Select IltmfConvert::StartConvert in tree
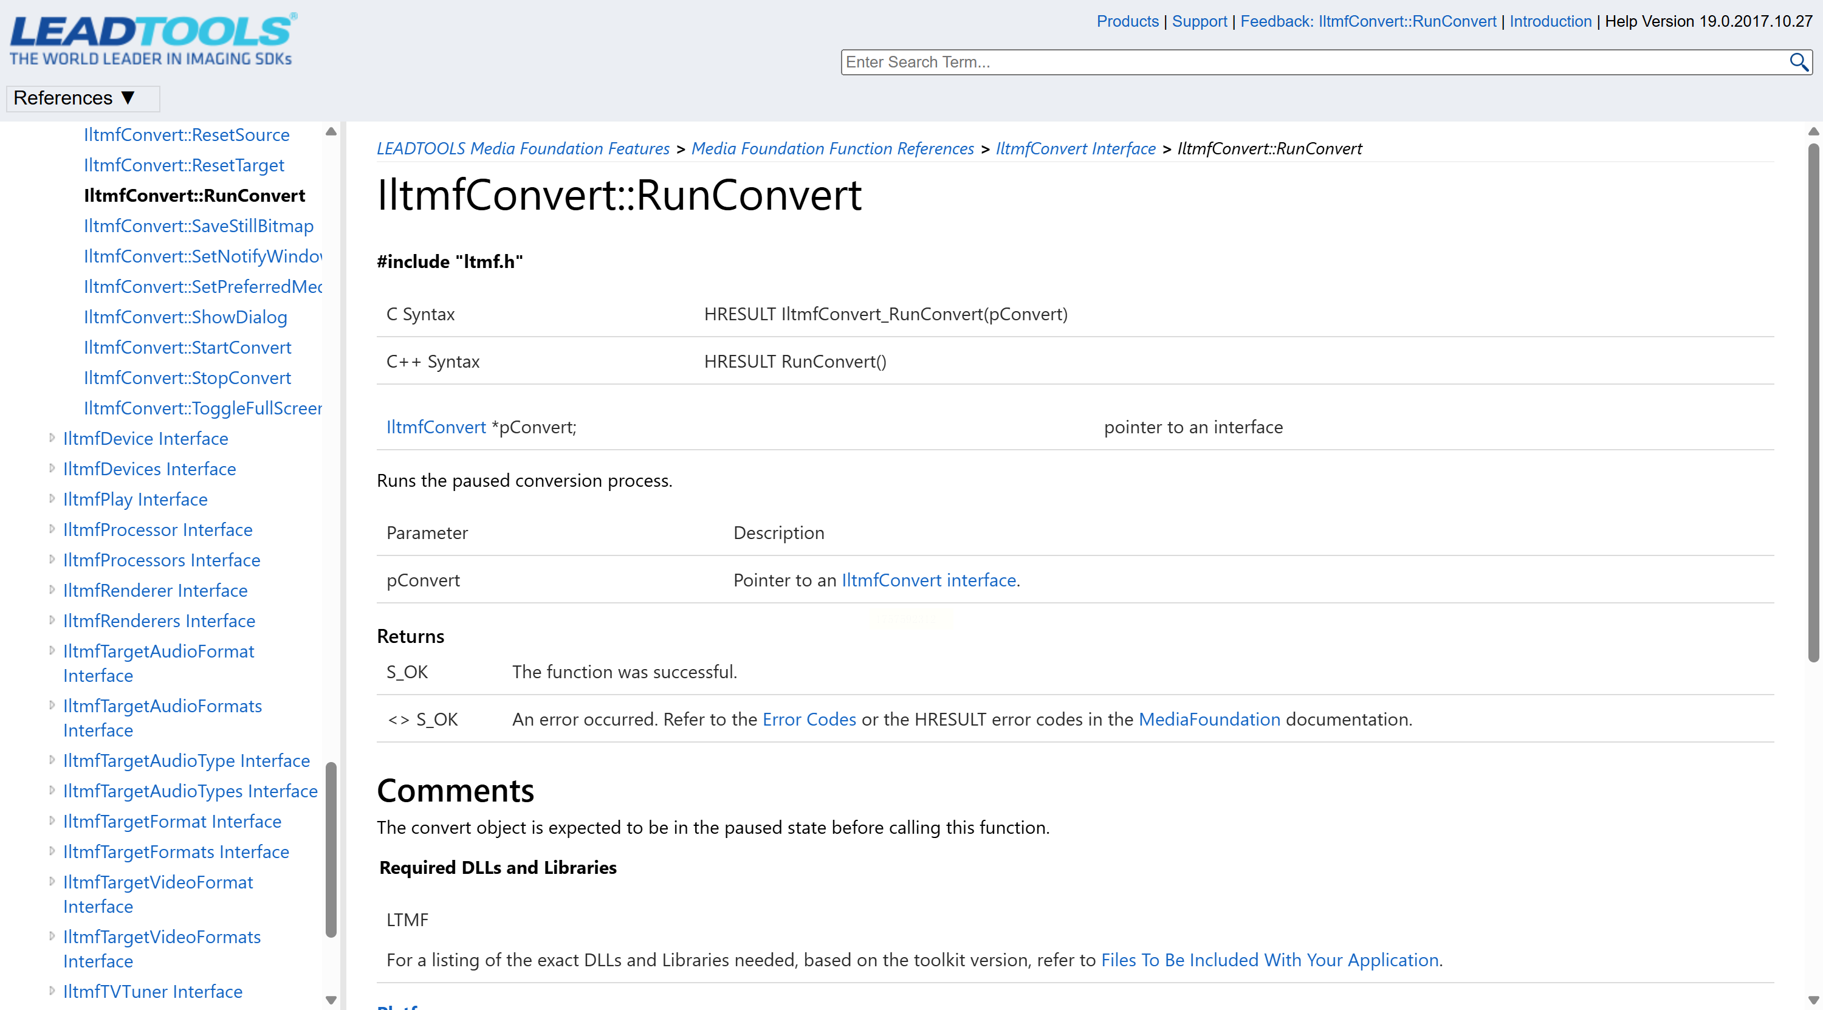Image resolution: width=1823 pixels, height=1010 pixels. pyautogui.click(x=188, y=348)
